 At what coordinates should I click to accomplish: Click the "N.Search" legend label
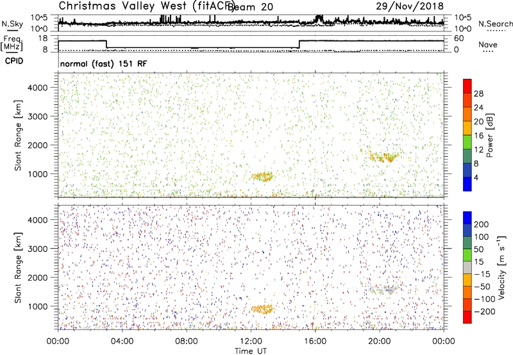[495, 24]
